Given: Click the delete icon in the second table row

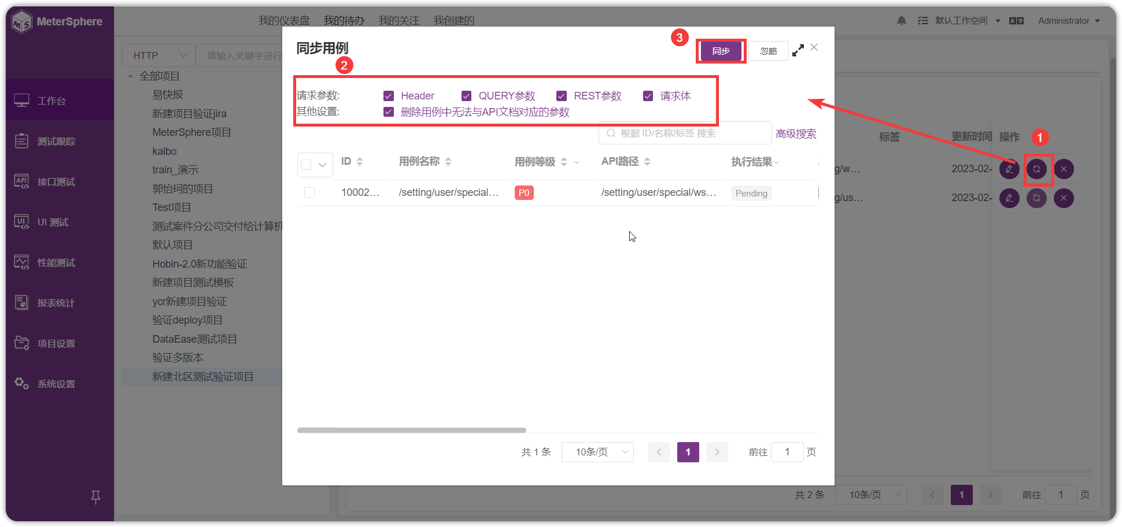Looking at the screenshot, I should (1064, 198).
